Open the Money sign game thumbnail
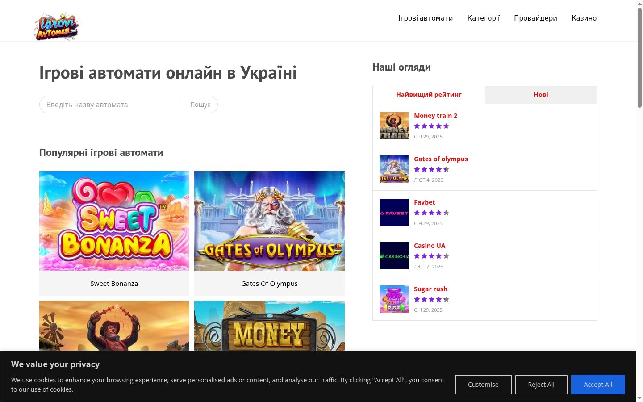Screen dimensions: 643x402 tap(269, 326)
